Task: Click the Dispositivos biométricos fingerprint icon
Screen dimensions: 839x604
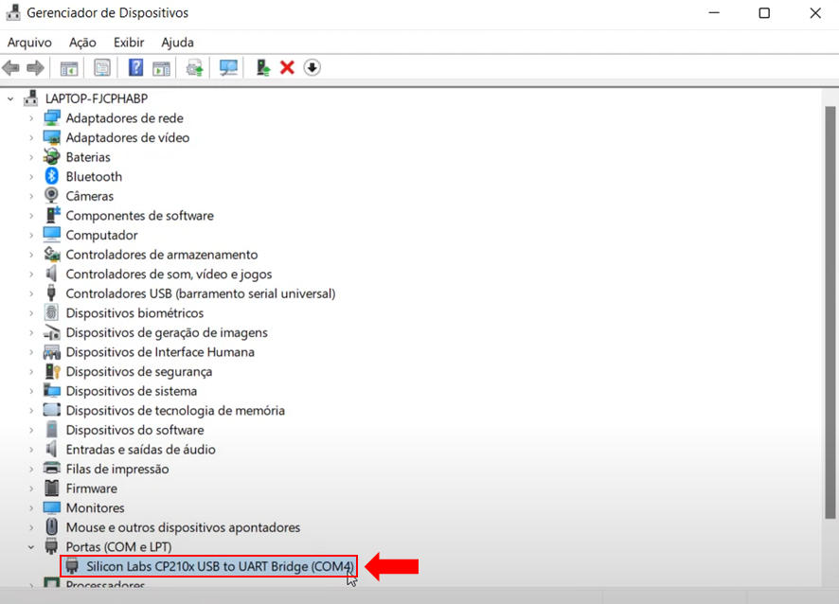Action: pos(51,312)
